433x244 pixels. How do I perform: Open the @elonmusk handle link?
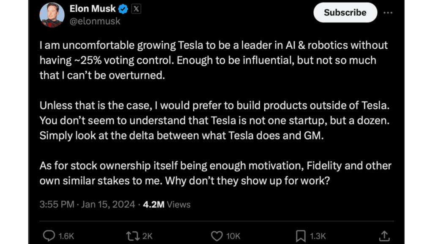pyautogui.click(x=94, y=21)
